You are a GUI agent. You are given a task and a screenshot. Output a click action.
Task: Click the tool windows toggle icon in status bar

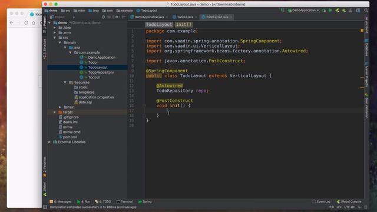45,207
